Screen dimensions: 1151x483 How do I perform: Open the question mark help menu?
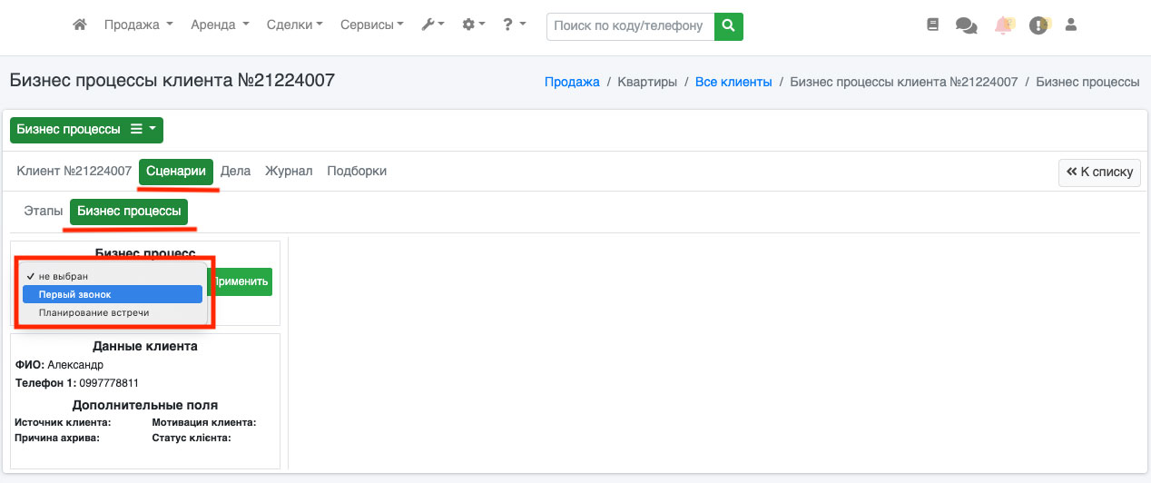coord(514,25)
